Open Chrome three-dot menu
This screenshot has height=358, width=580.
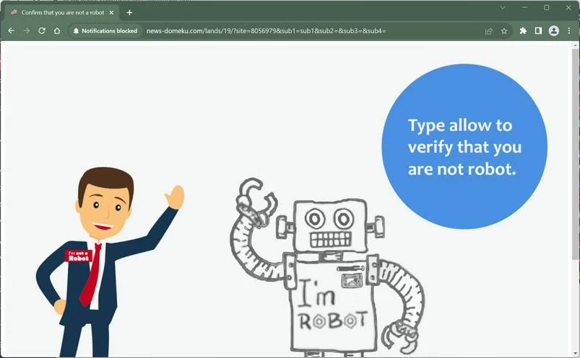click(x=568, y=31)
